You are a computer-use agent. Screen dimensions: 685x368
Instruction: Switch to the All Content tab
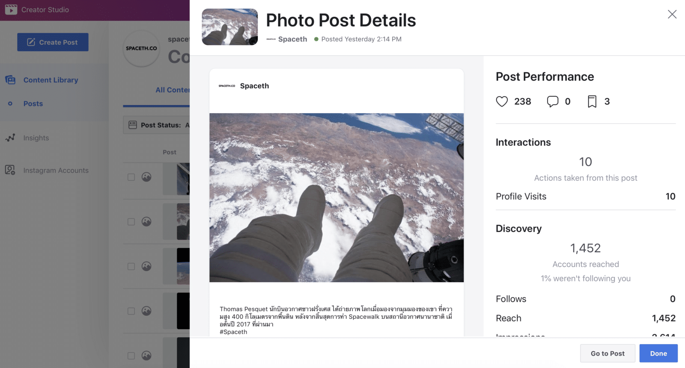click(172, 90)
